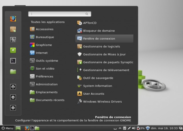
Task: Launch Gestionnaire de paquets Synaptic
Action: (x=104, y=62)
